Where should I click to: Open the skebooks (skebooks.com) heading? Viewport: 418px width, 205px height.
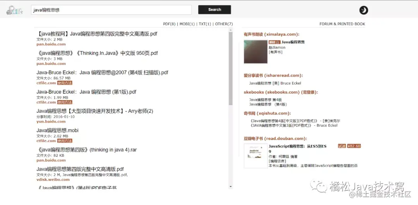click(x=281, y=92)
